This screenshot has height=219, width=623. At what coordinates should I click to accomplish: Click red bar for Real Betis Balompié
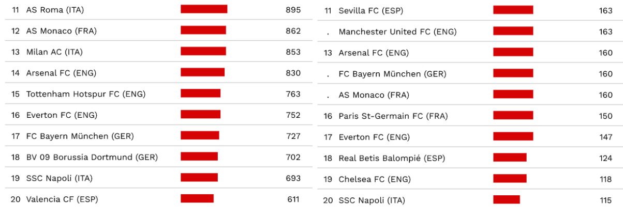510,158
